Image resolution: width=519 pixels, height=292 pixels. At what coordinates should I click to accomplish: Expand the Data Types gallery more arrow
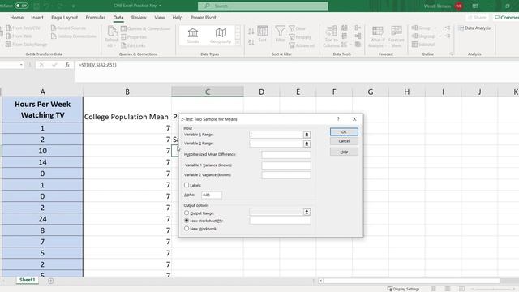coord(238,43)
